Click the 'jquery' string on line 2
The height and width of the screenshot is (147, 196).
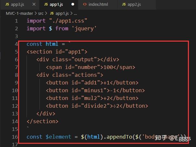(83, 28)
